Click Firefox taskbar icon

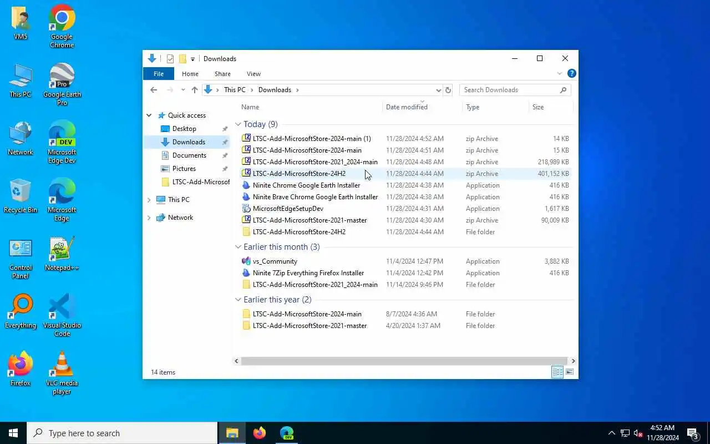pyautogui.click(x=260, y=433)
